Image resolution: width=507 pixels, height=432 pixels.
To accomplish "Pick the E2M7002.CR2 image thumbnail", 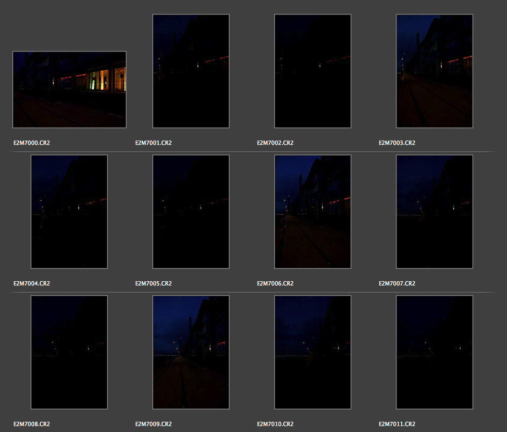I will click(x=313, y=71).
